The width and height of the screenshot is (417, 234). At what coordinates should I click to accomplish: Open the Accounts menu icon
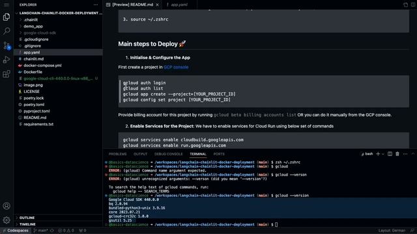pos(7,206)
